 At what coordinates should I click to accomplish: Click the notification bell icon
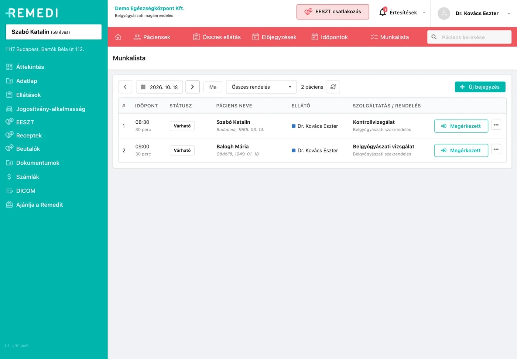(x=383, y=12)
